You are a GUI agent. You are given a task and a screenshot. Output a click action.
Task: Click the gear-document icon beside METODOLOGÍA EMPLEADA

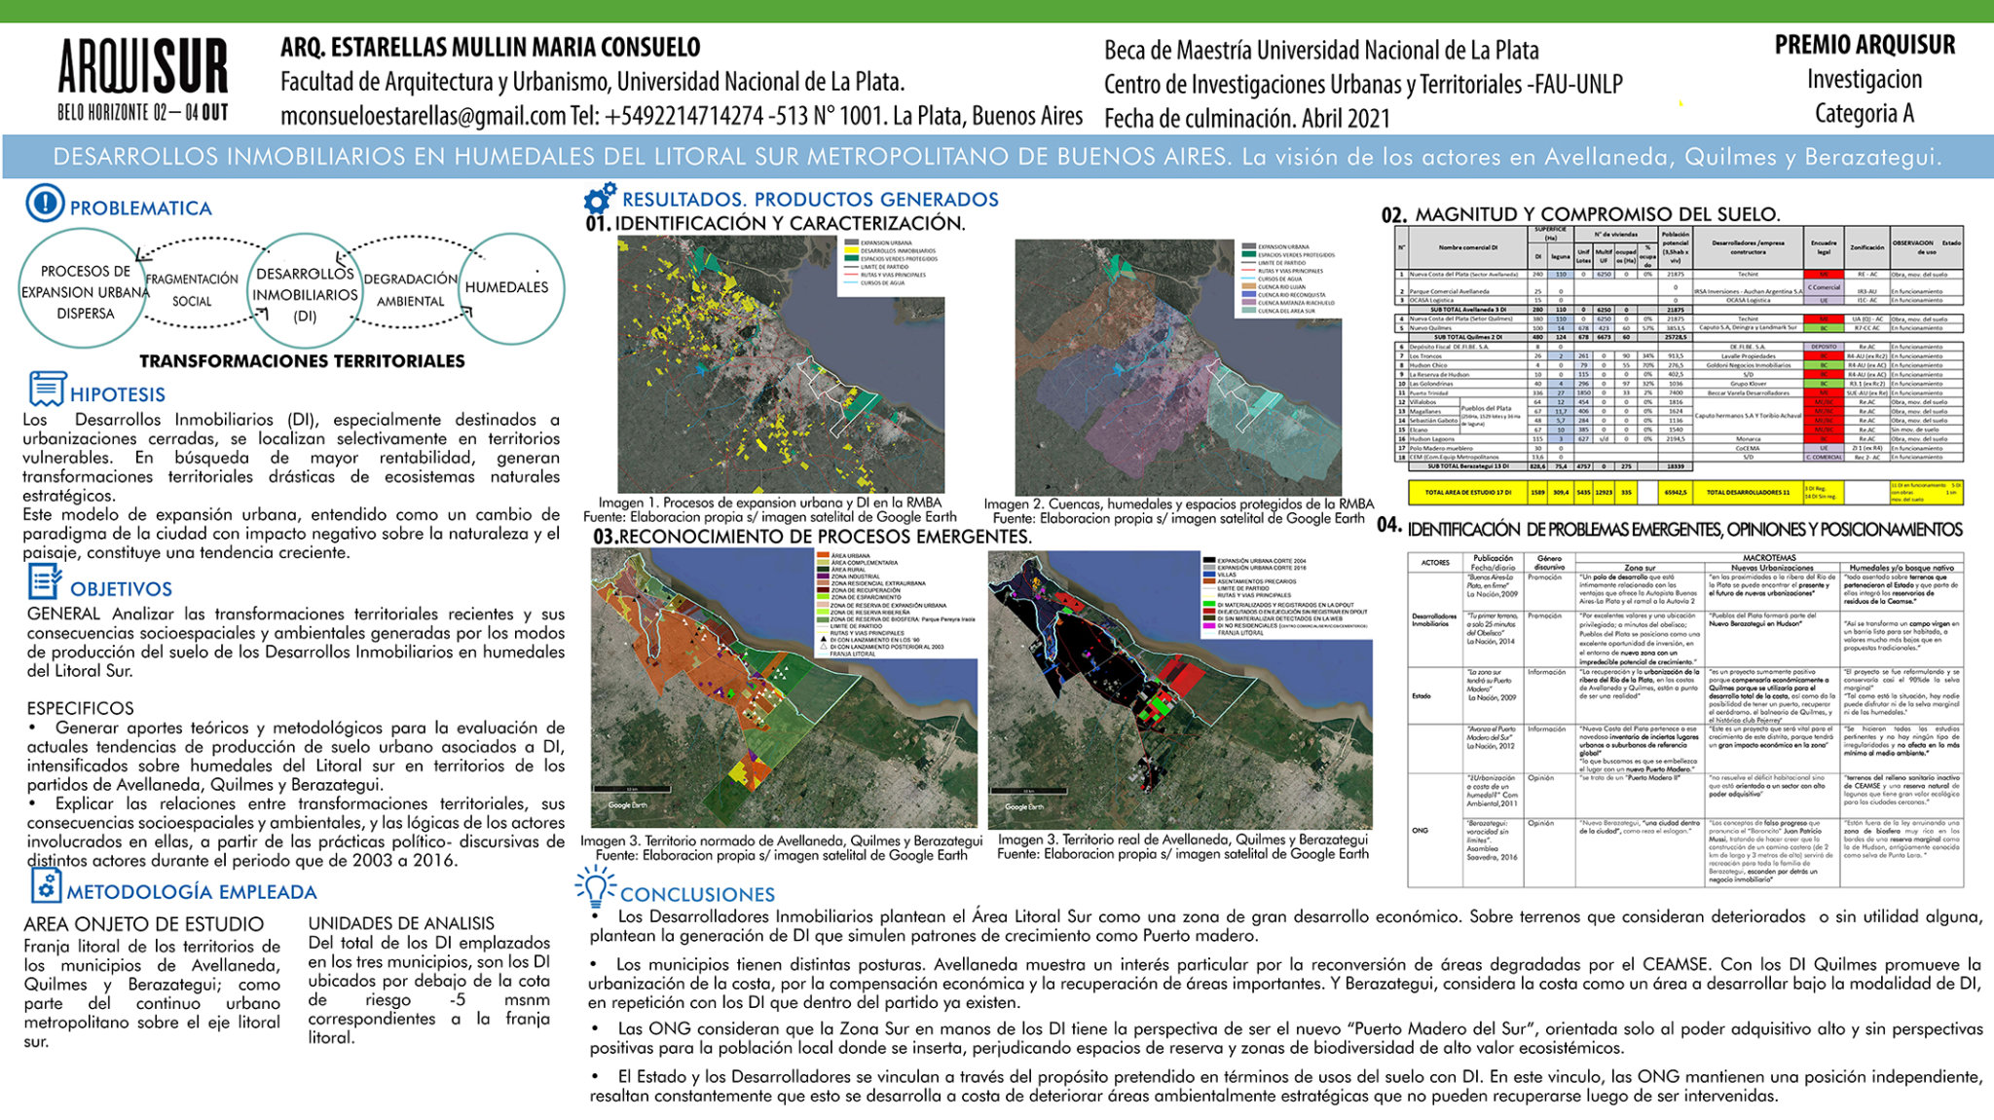[46, 885]
